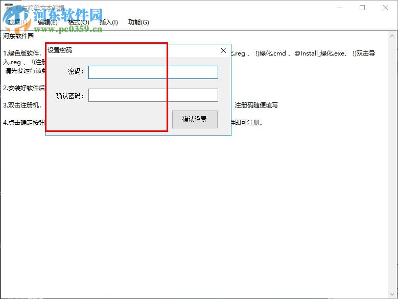Click the text !)绿化.cmd
398x299 pixels.
tap(271, 53)
